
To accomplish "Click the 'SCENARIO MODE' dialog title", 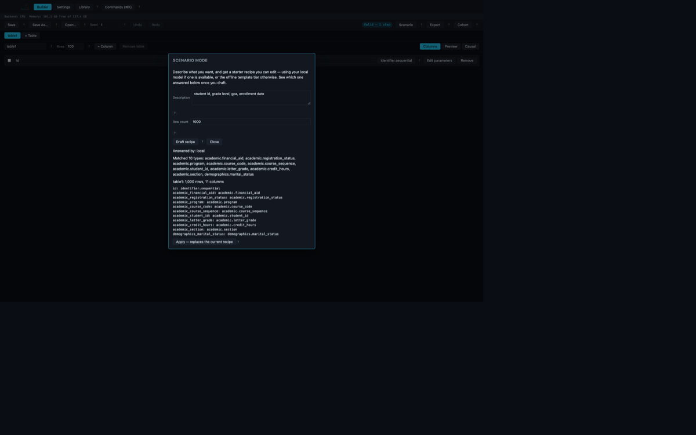I will point(190,60).
